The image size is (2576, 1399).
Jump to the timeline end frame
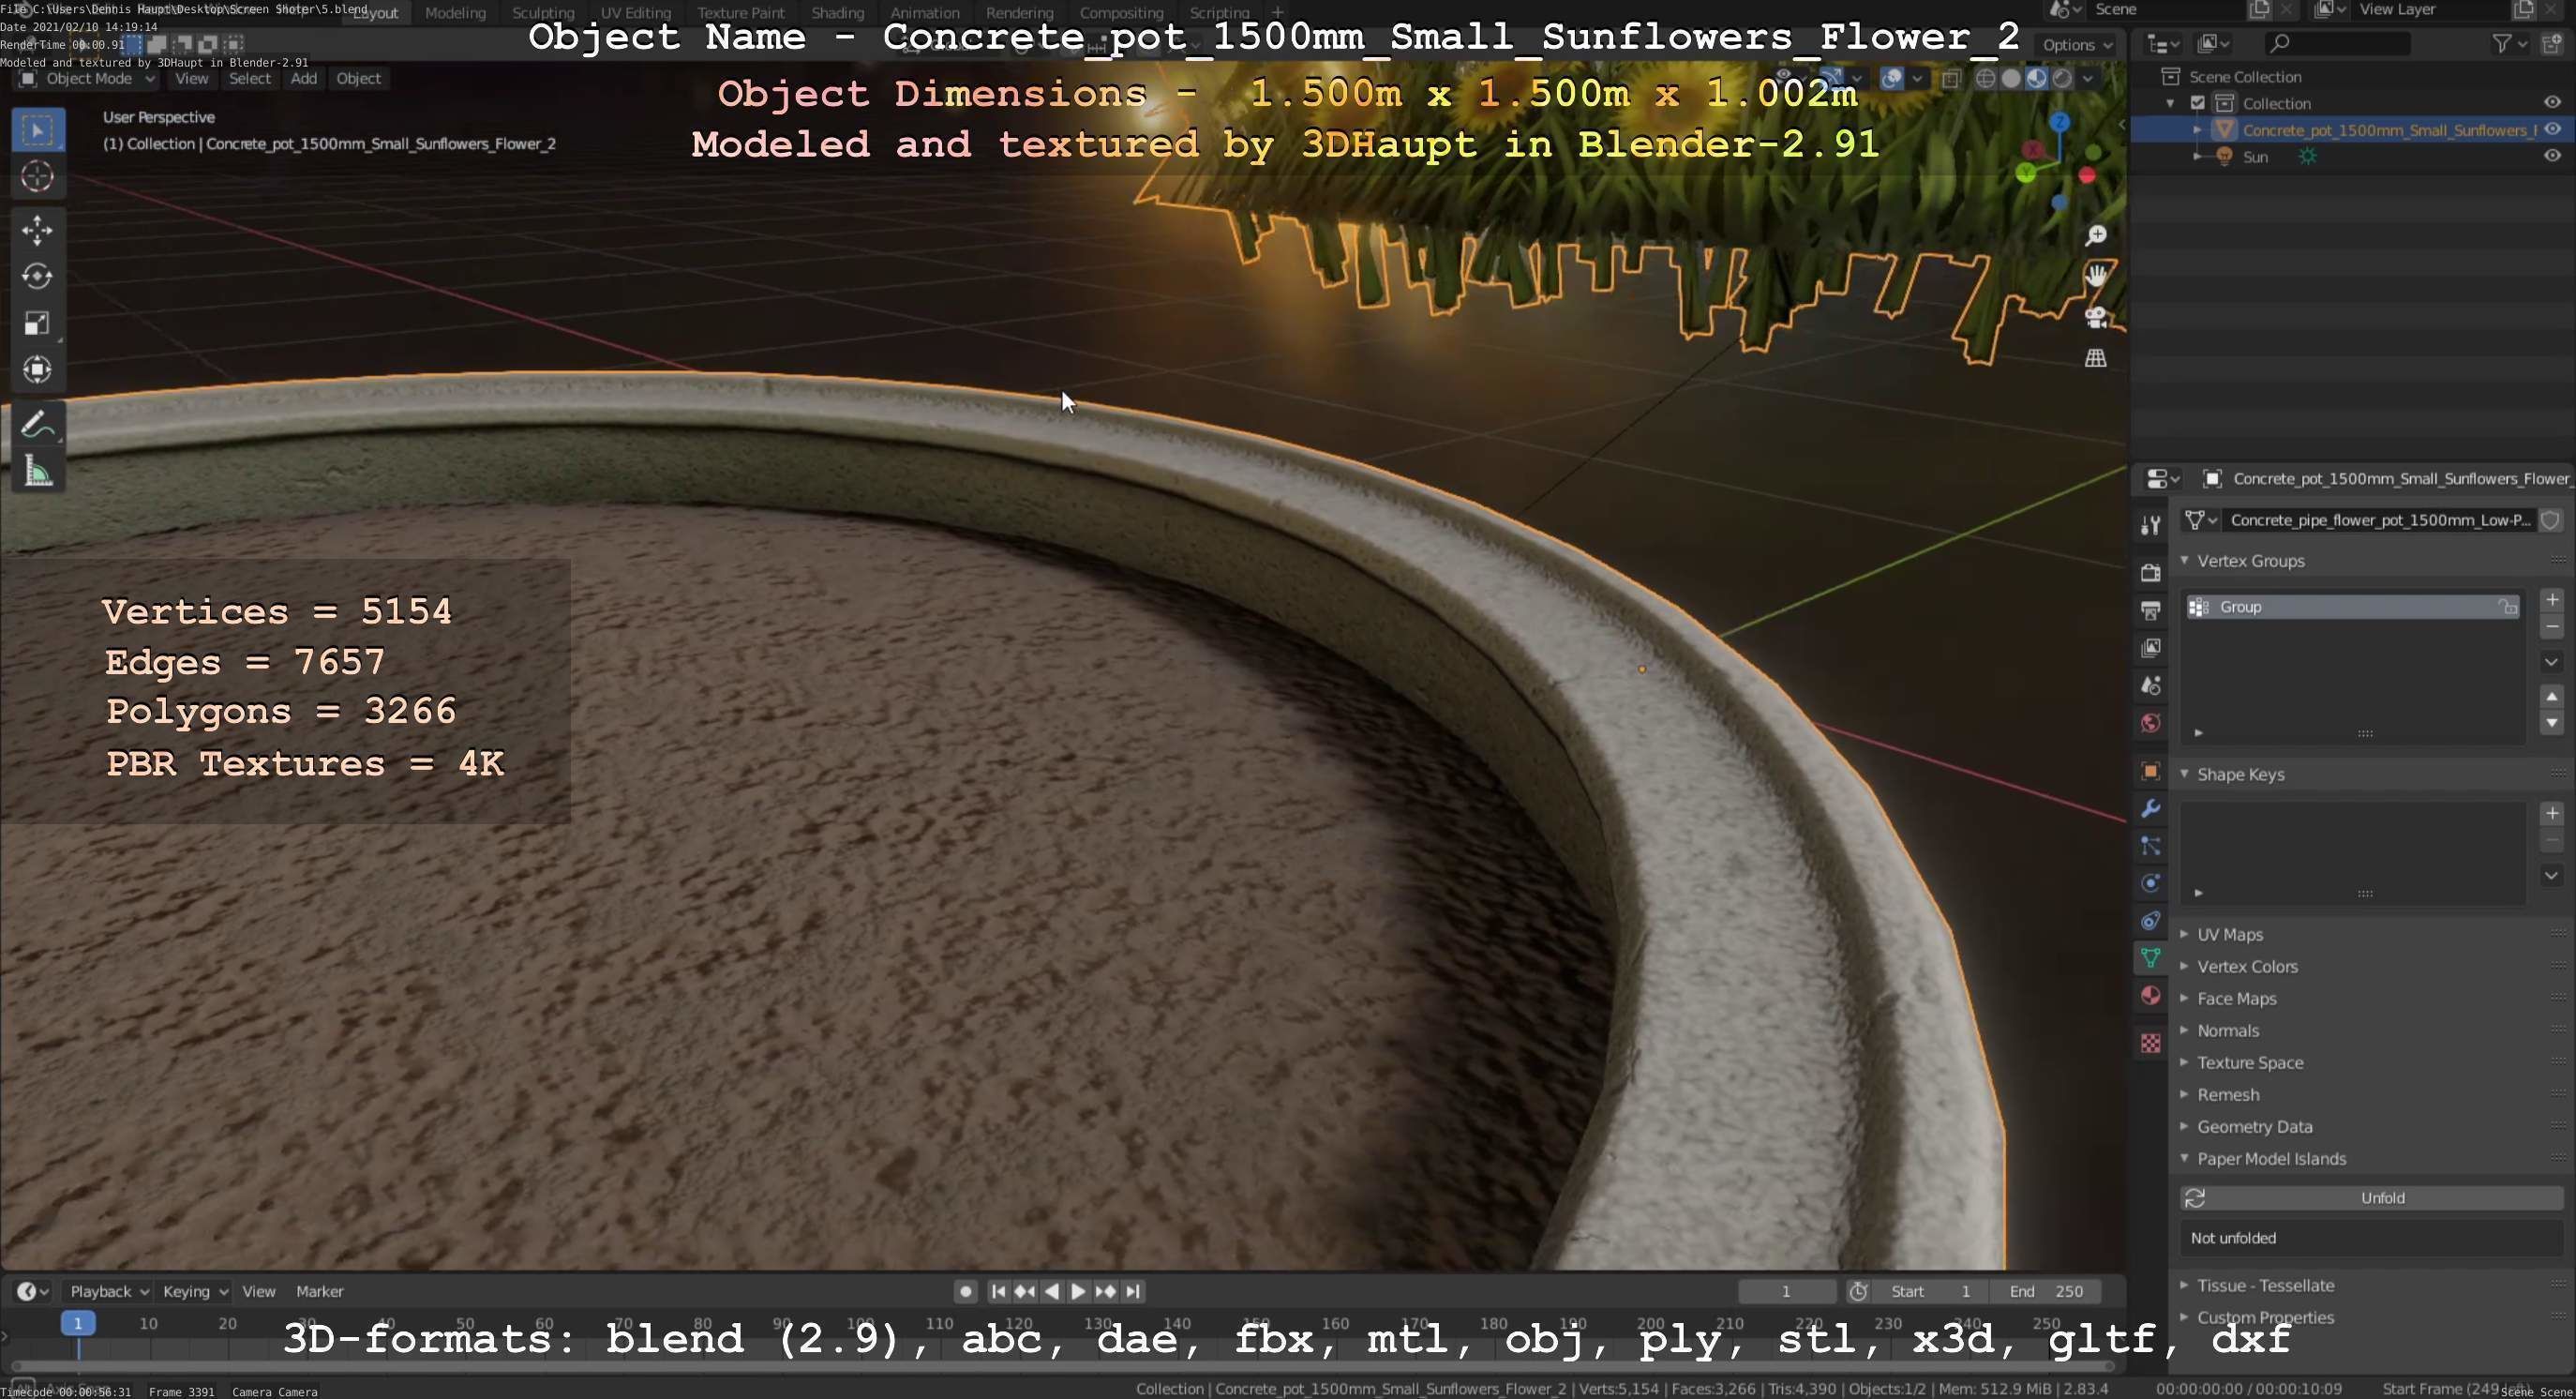(1132, 1291)
